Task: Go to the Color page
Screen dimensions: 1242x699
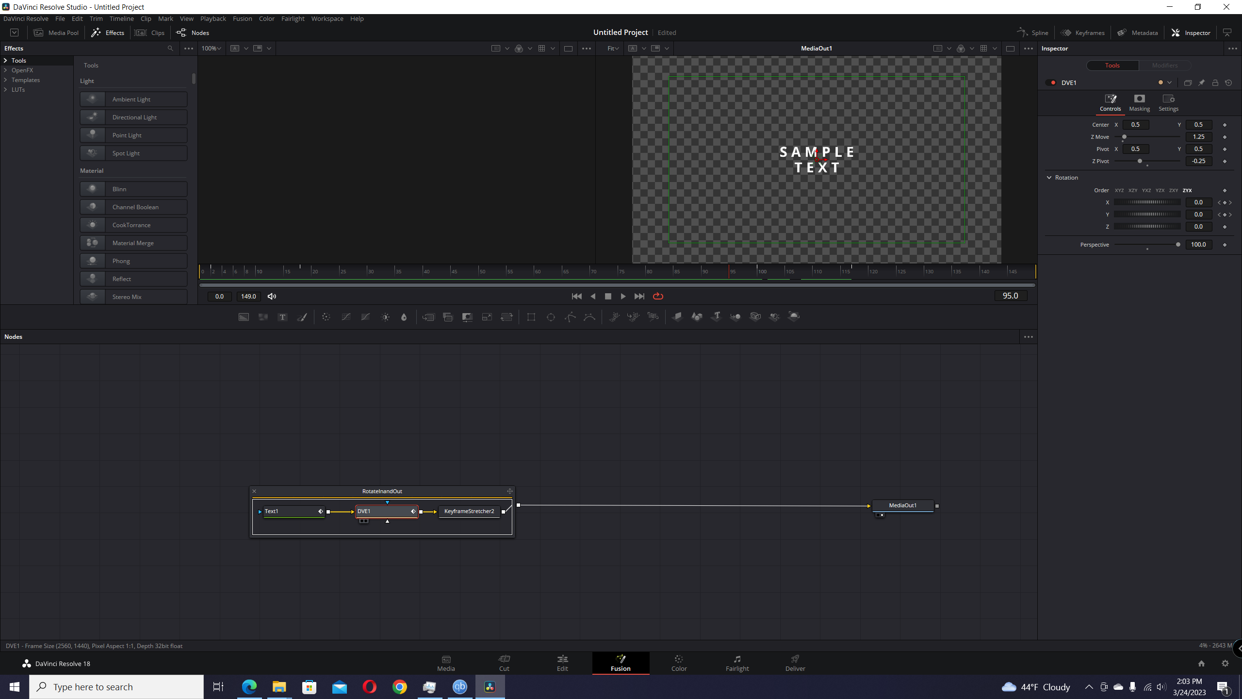Action: click(679, 663)
